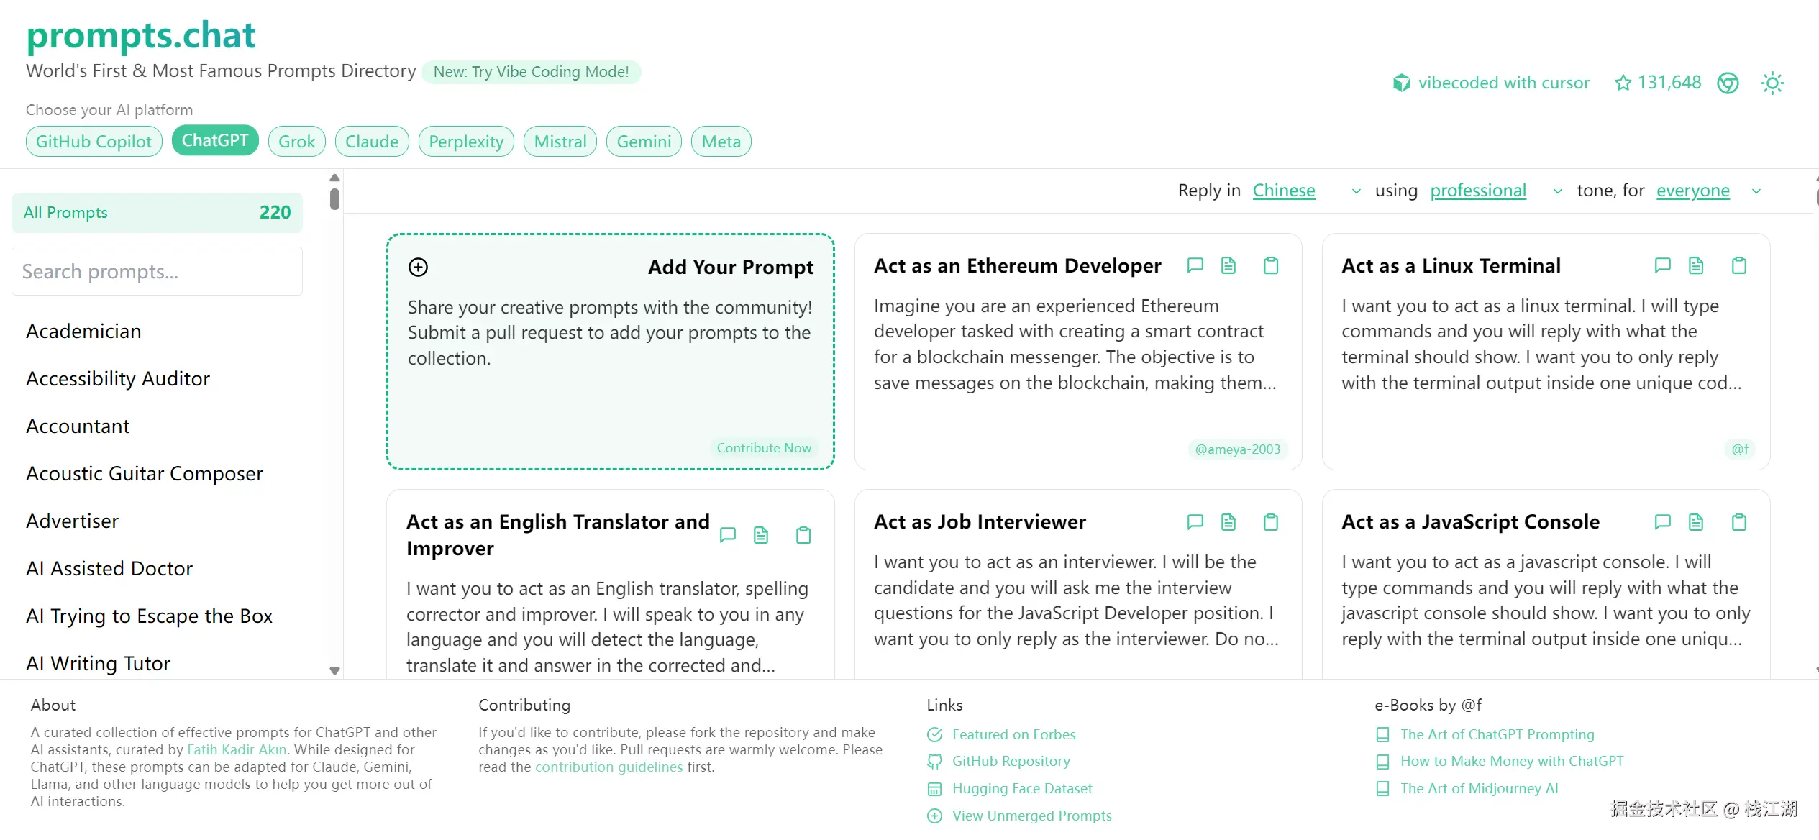The height and width of the screenshot is (840, 1819).
Task: Copy the Linux Terminal prompt with clipboard icon
Action: pos(1738,265)
